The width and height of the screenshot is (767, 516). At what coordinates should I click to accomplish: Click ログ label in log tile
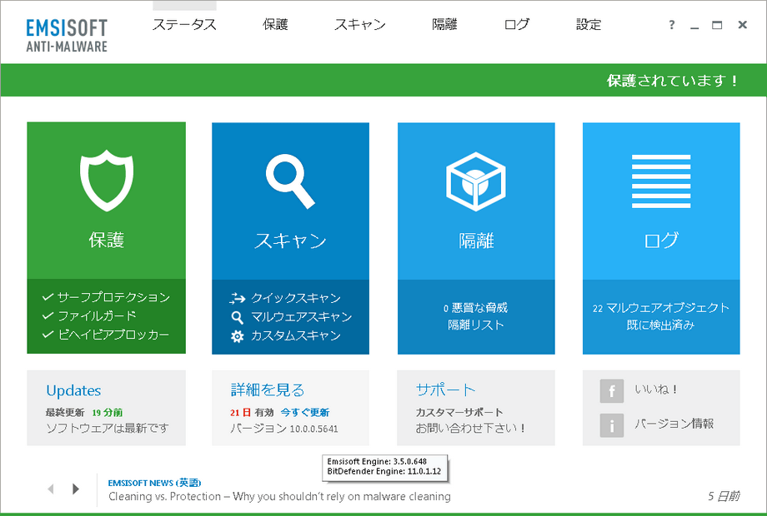point(661,241)
